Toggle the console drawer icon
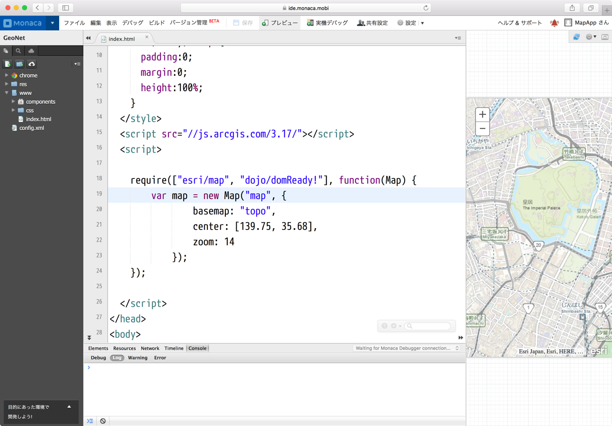Image resolution: width=612 pixels, height=426 pixels. (x=90, y=421)
